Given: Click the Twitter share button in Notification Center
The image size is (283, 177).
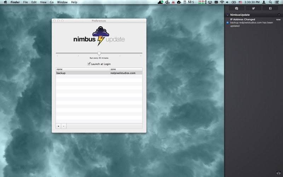Looking at the screenshot, I should 253,8.
